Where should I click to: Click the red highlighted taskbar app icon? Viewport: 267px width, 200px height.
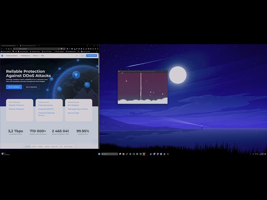[144, 154]
